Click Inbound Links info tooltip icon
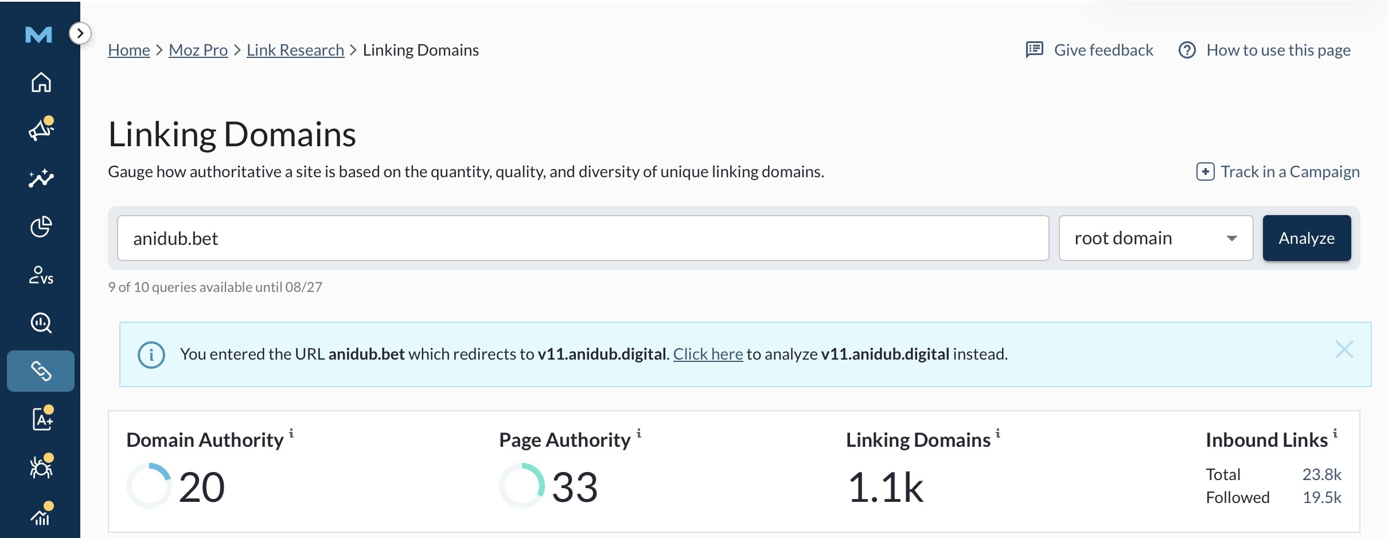This screenshot has width=1388, height=538. 1335,434
